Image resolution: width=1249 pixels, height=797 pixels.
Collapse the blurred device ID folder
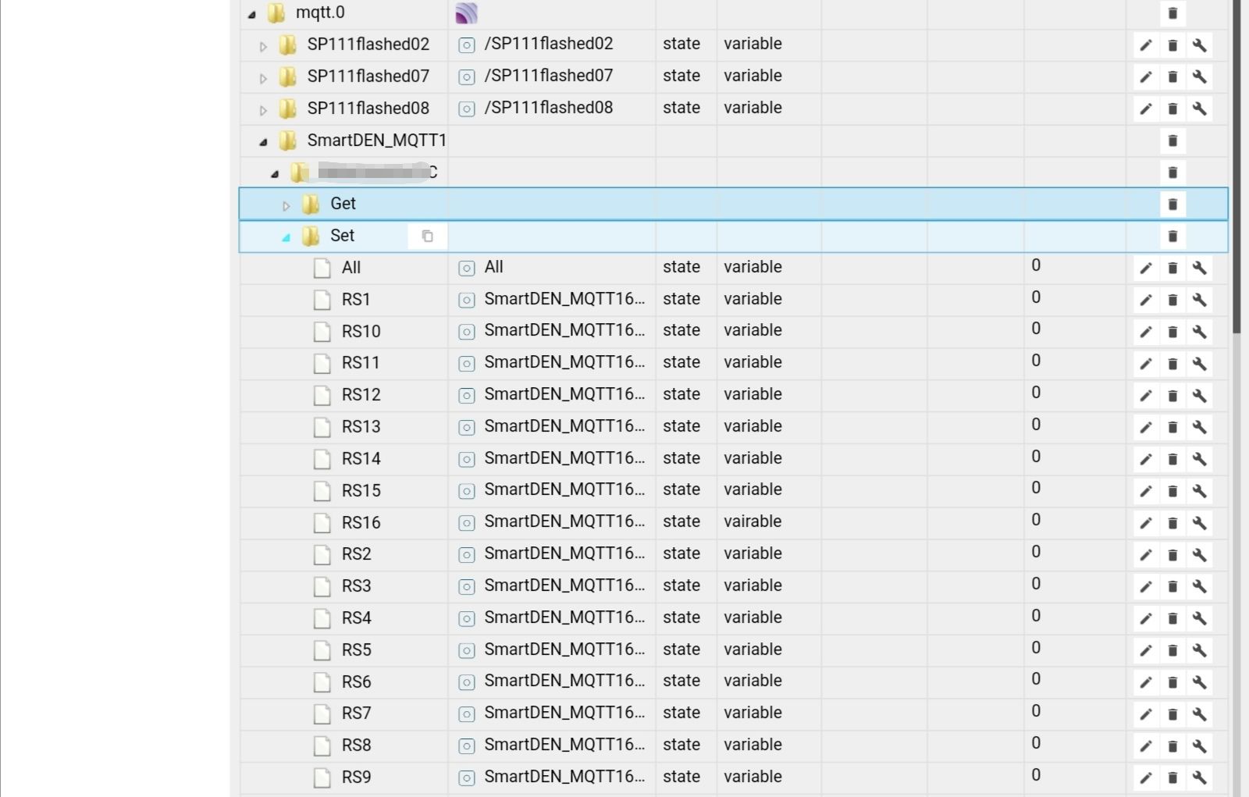tap(275, 174)
